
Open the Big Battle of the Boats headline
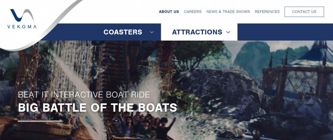tap(98, 107)
